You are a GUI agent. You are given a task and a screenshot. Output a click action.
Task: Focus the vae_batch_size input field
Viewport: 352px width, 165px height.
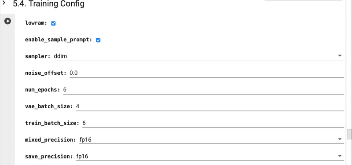(x=210, y=106)
